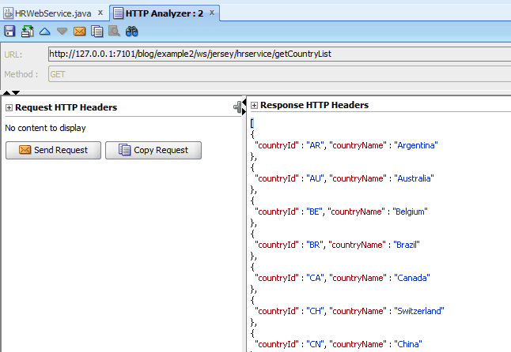Close the HRWebService.java tab
The width and height of the screenshot is (511, 352).
[x=100, y=13]
